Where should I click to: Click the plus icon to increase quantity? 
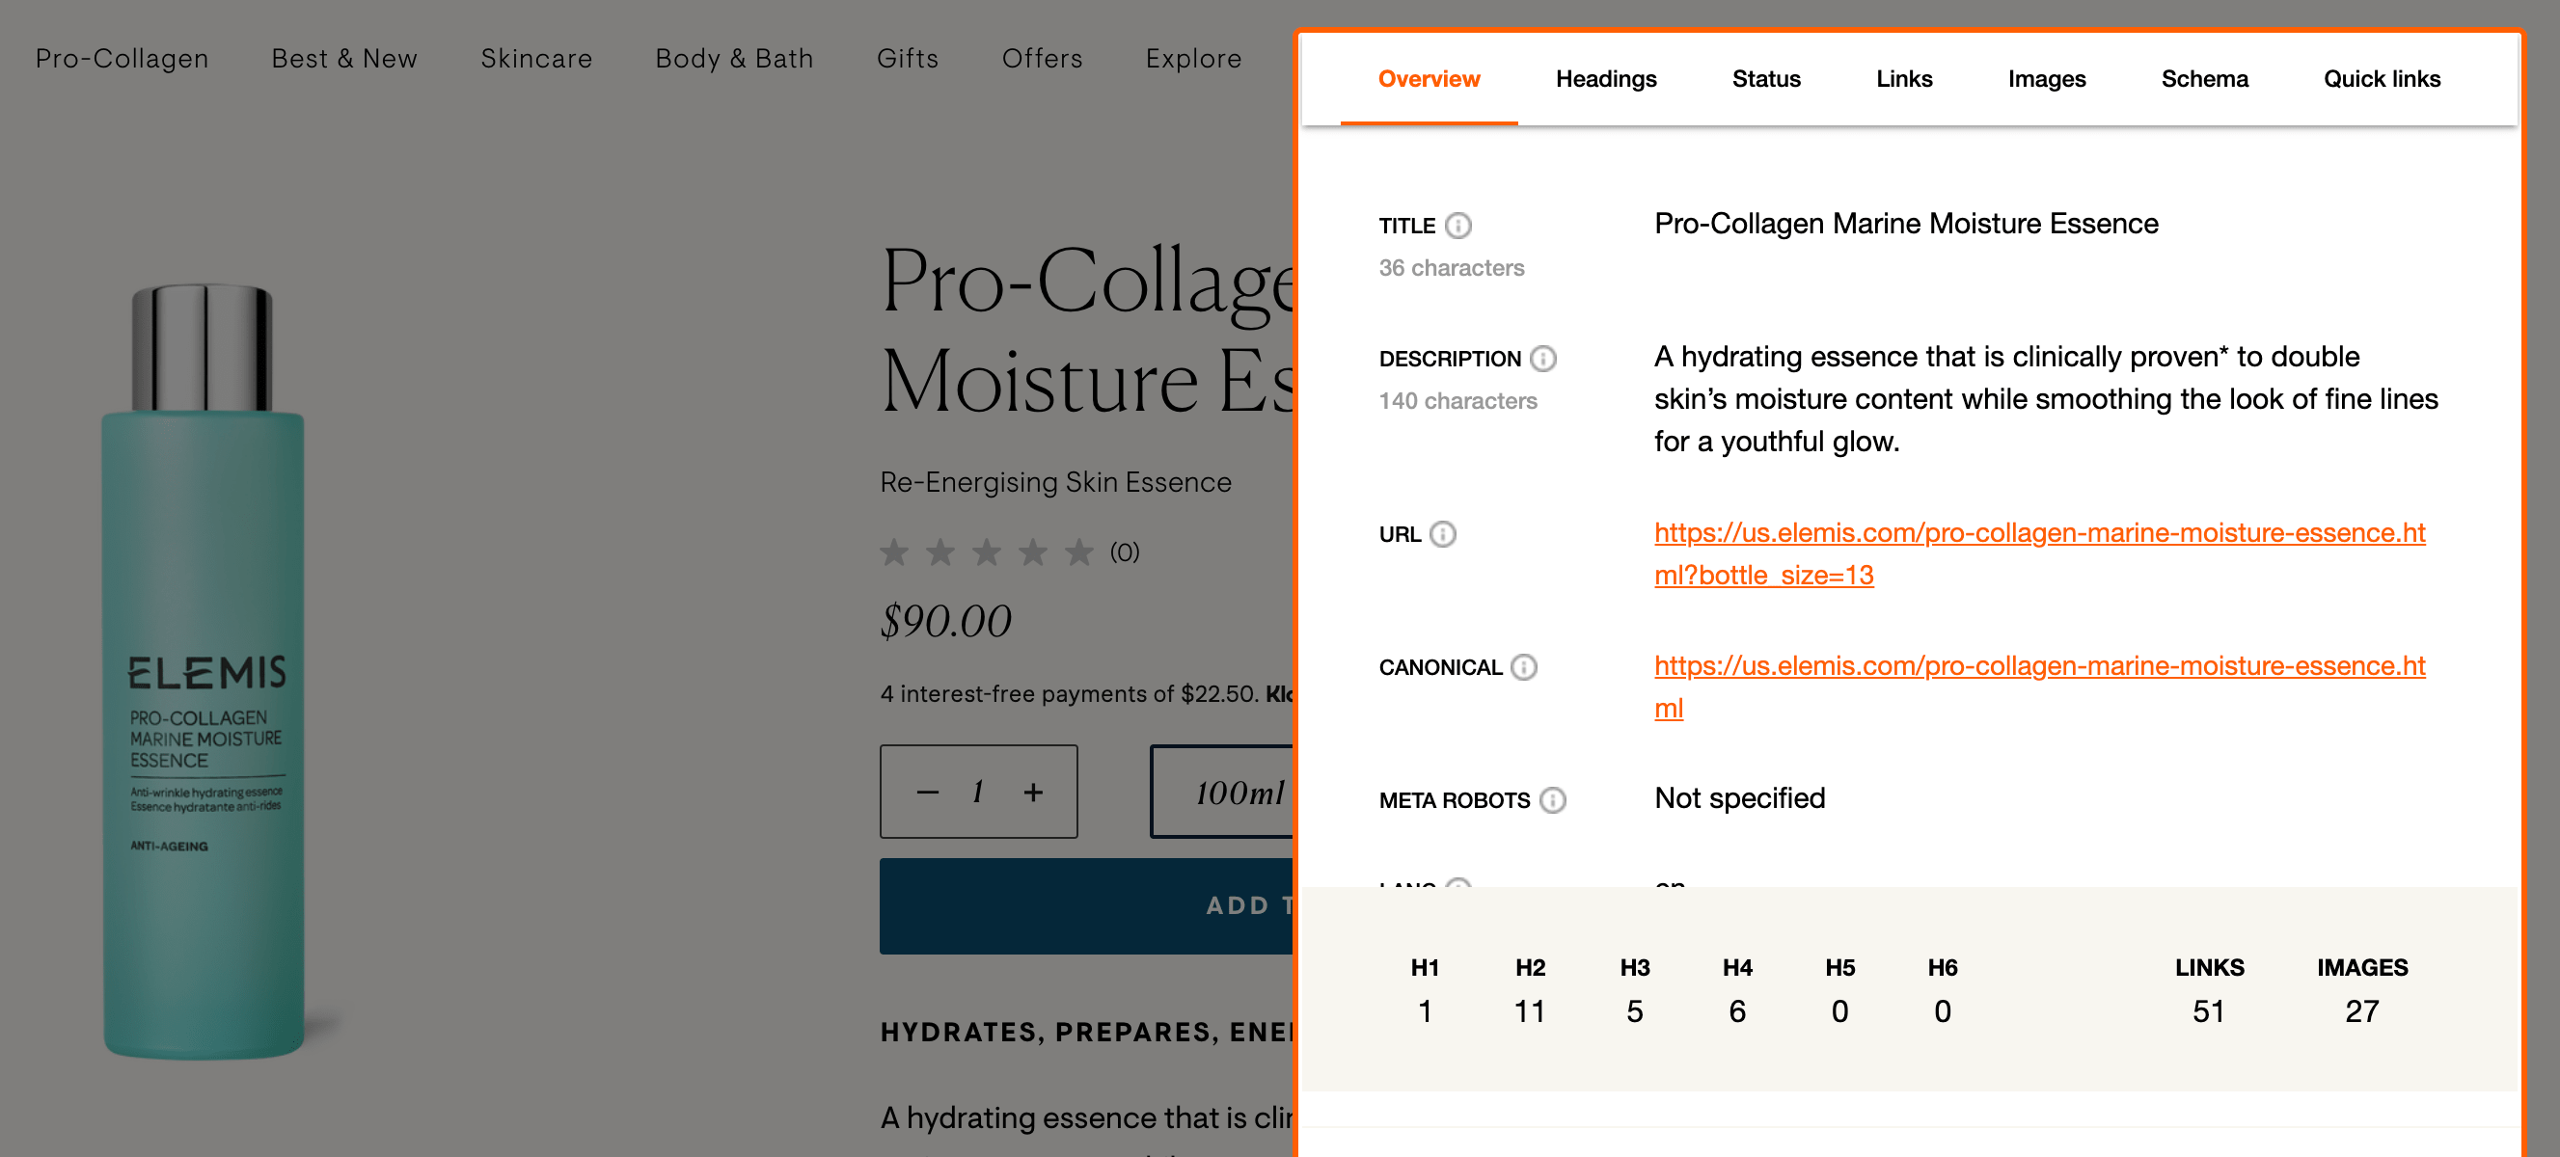[x=1031, y=792]
